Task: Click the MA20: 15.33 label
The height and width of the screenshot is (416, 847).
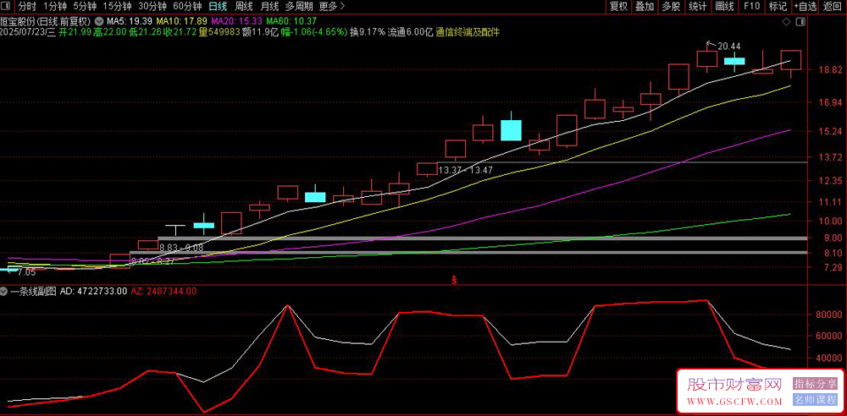Action: 236,21
